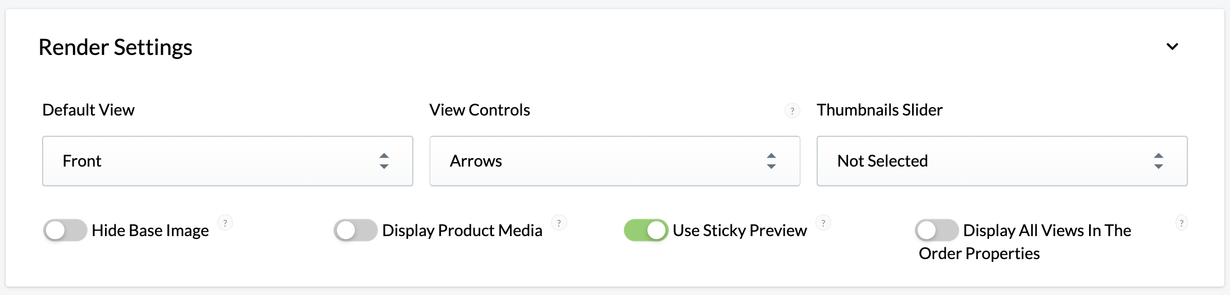Image resolution: width=1230 pixels, height=295 pixels.
Task: Click help icon beside View Controls
Action: click(x=792, y=111)
